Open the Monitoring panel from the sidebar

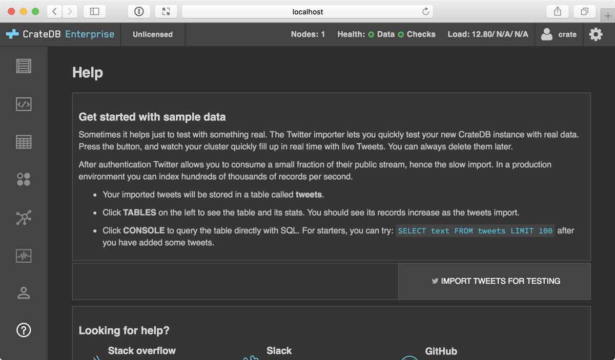point(24,256)
